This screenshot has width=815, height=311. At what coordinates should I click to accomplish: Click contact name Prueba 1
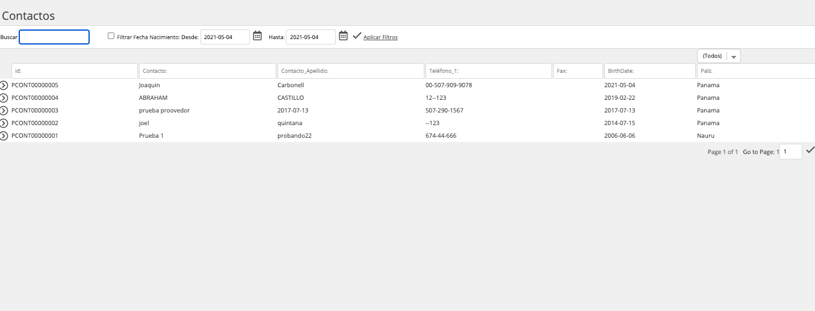(x=151, y=136)
